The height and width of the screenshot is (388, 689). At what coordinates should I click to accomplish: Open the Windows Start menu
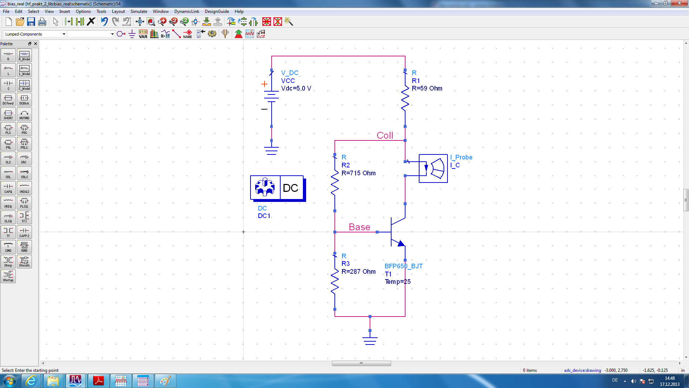tap(10, 381)
